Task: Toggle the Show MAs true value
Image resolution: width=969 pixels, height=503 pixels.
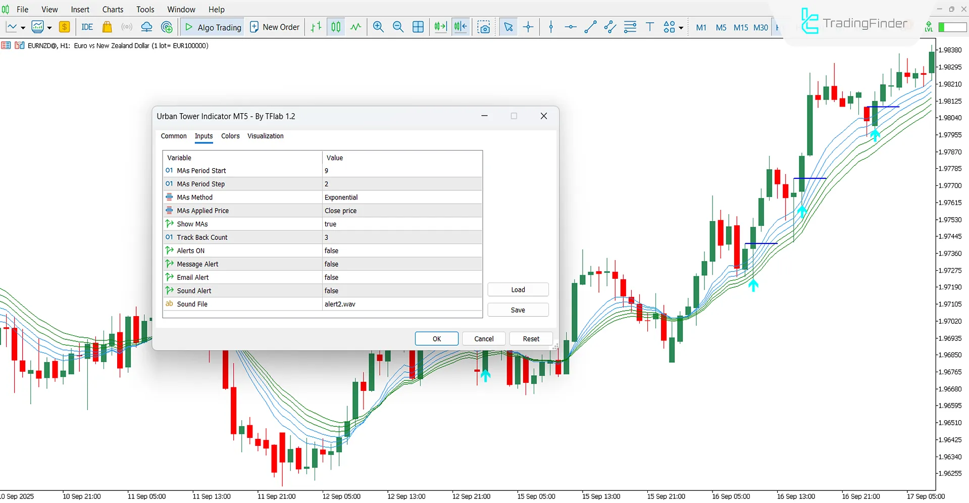Action: tap(402, 224)
